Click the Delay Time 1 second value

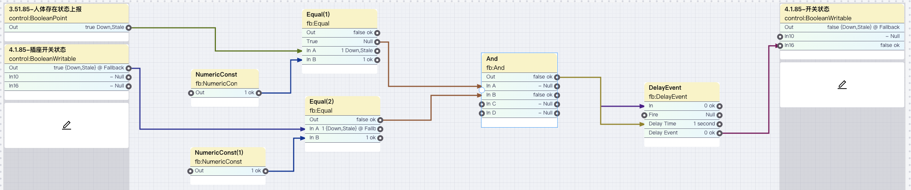(x=704, y=124)
